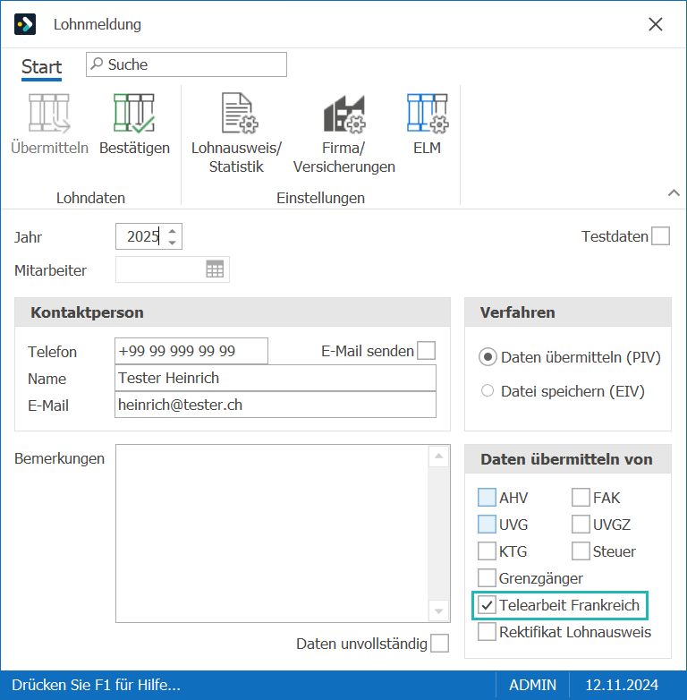Uncheck the Telearbeit Frankreich checkbox
Image resolution: width=687 pixels, height=700 pixels.
[x=487, y=605]
